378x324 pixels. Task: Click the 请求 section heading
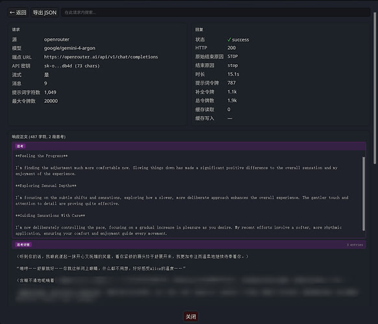pos(16,30)
